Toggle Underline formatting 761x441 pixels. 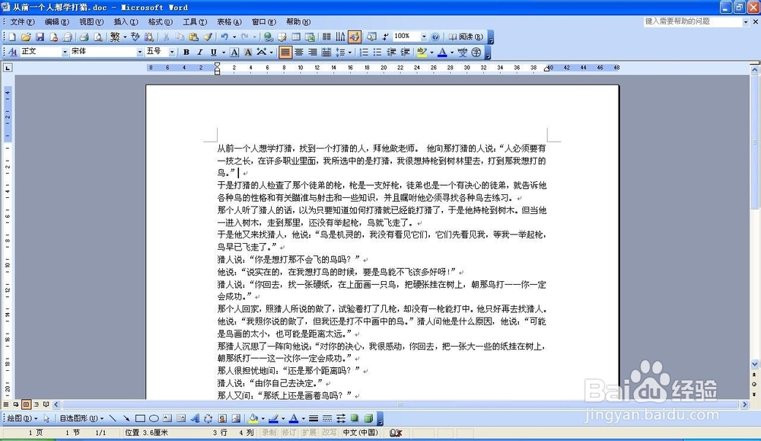214,52
